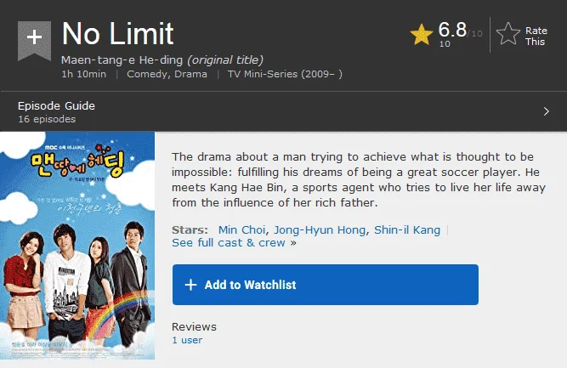Screen dimensions: 567x368
Task: Click the 6.8 rating score
Action: coord(452,30)
